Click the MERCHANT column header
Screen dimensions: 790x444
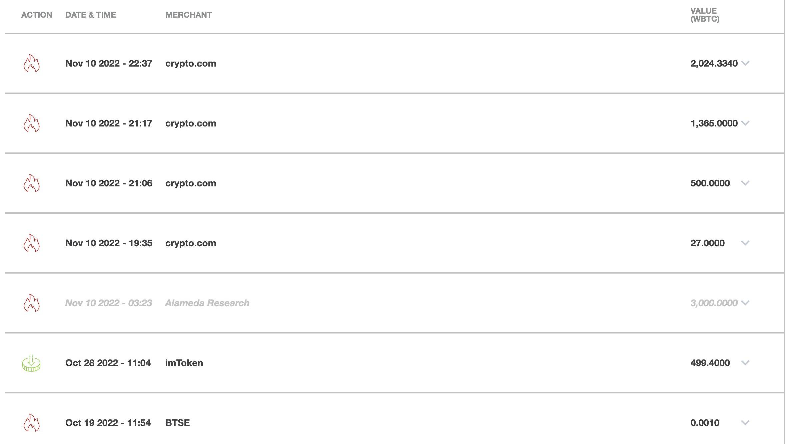click(x=189, y=15)
